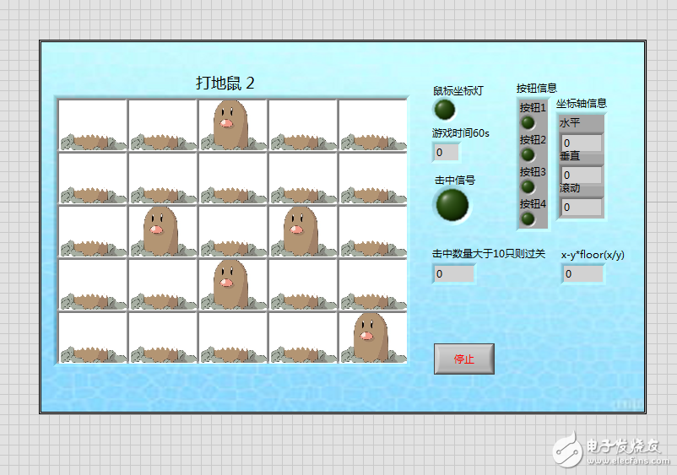Click the 按钮信息 cluster label
677x475 pixels.
[x=537, y=89]
